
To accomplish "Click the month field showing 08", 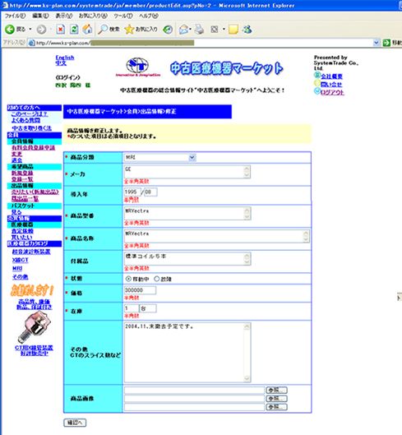I will click(150, 192).
